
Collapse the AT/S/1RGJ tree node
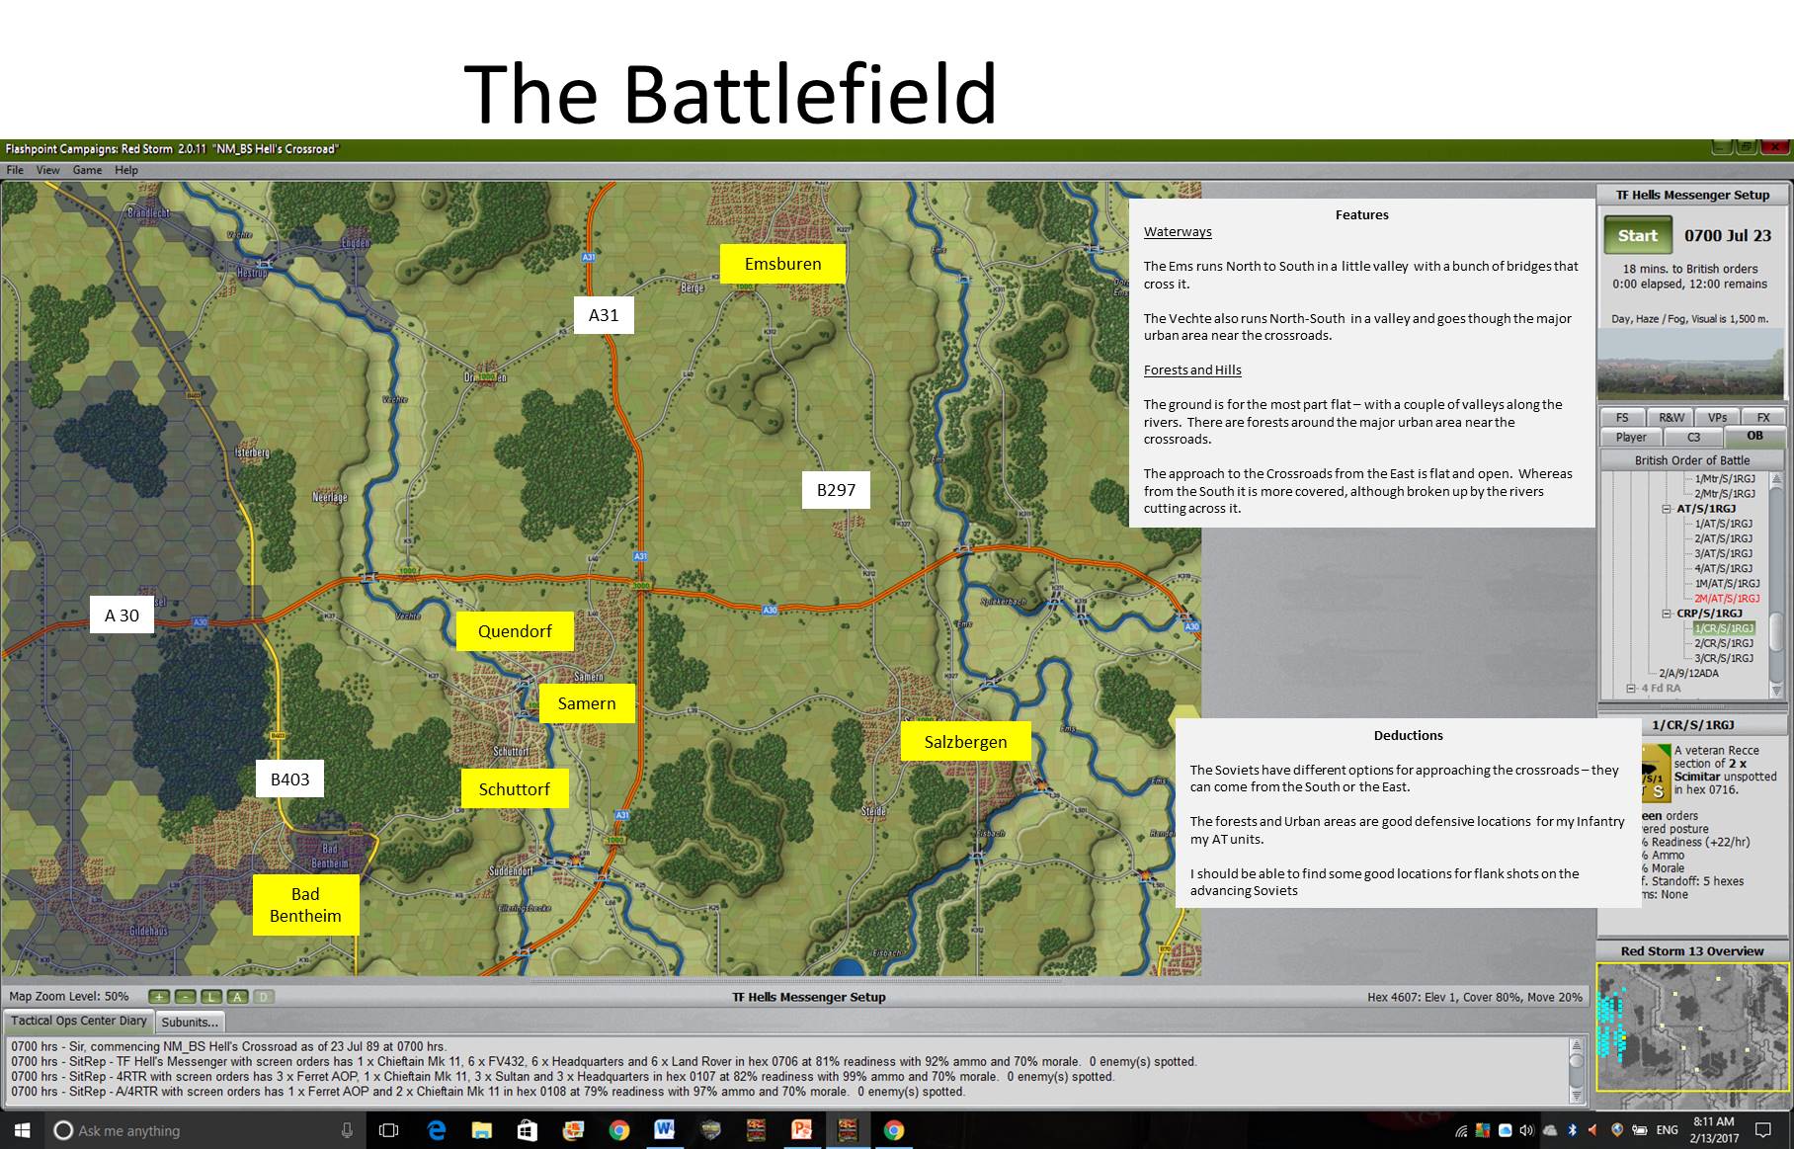coord(1667,509)
